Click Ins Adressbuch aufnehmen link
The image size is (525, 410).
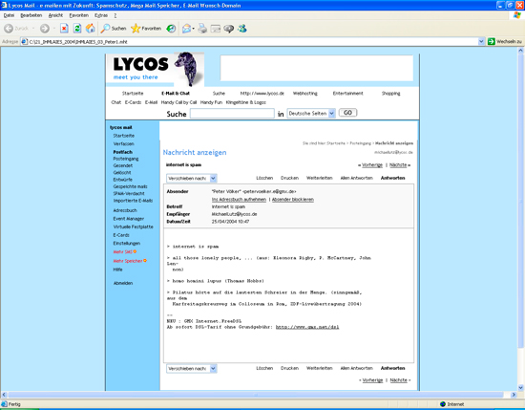pyautogui.click(x=239, y=200)
